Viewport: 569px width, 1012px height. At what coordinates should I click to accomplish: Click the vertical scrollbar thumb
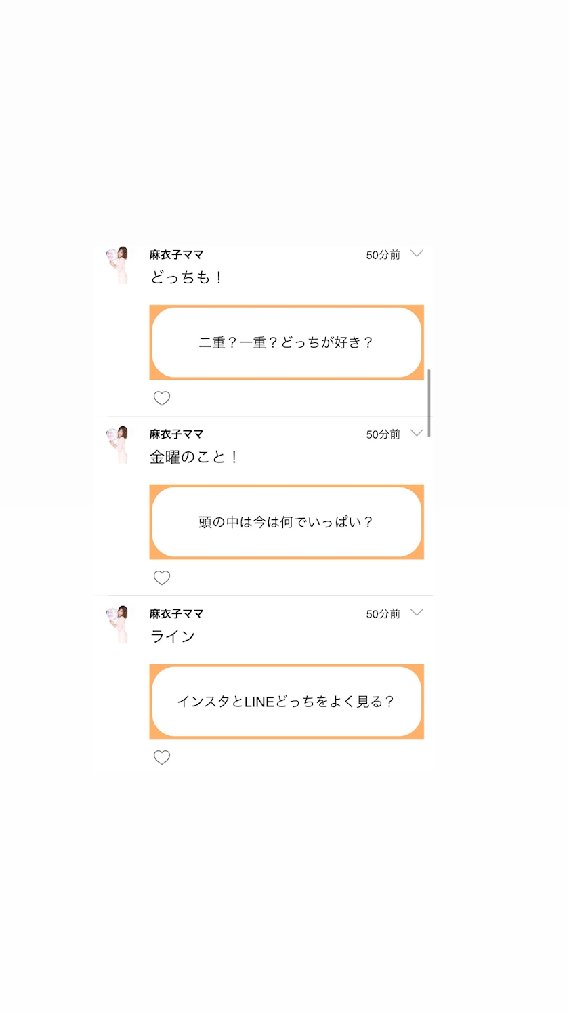429,403
